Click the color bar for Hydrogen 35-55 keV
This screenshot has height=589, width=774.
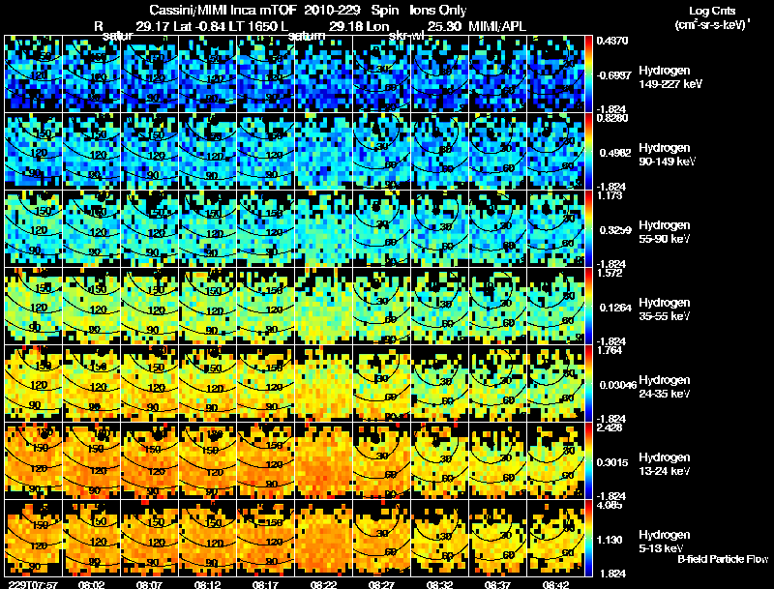coord(588,307)
